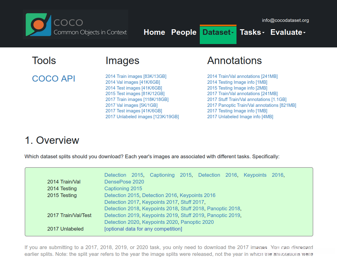Viewport: 337px width, 258px height.
Task: Download 2014 Train/Val annotations [241MB]
Action: pos(242,76)
